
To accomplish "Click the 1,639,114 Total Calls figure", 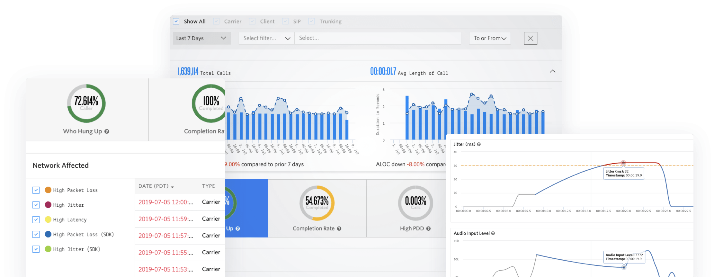I will click(x=188, y=71).
